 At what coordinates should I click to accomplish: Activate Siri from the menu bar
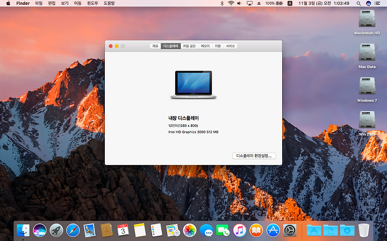pyautogui.click(x=368, y=3)
